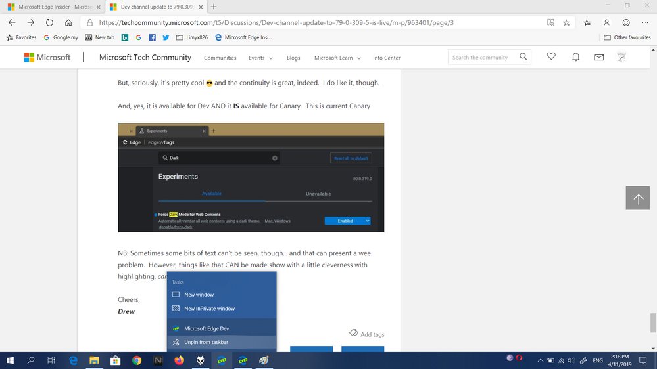Open the Experiments flags screenshot image

coord(251,177)
